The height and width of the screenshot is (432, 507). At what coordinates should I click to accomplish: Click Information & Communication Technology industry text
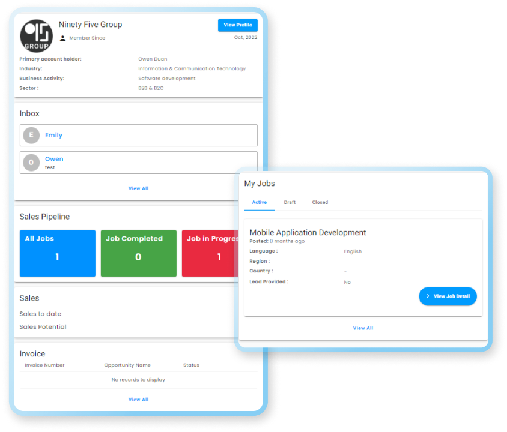pos(192,69)
